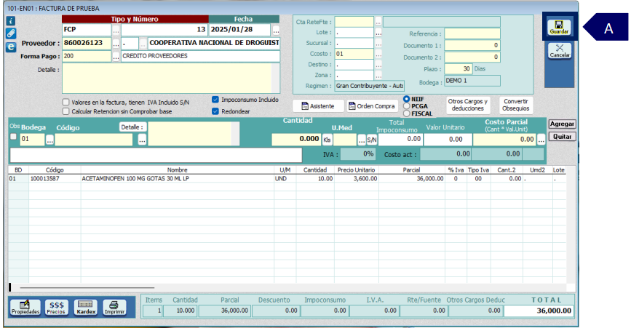
Task: Open lookup next to FCP type field
Action: (x=116, y=30)
